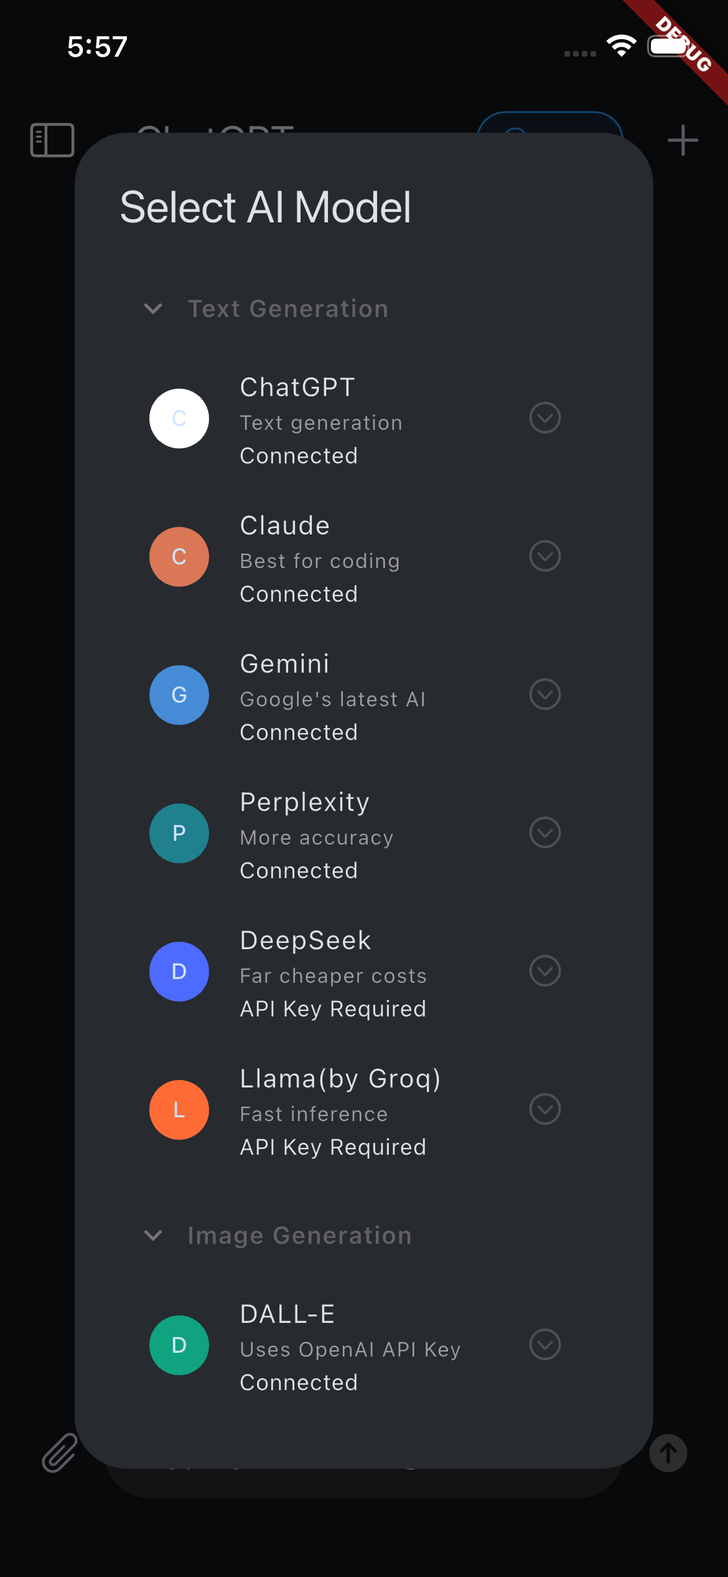Expand ChatGPT model options chevron
The width and height of the screenshot is (728, 1577).
coord(544,419)
